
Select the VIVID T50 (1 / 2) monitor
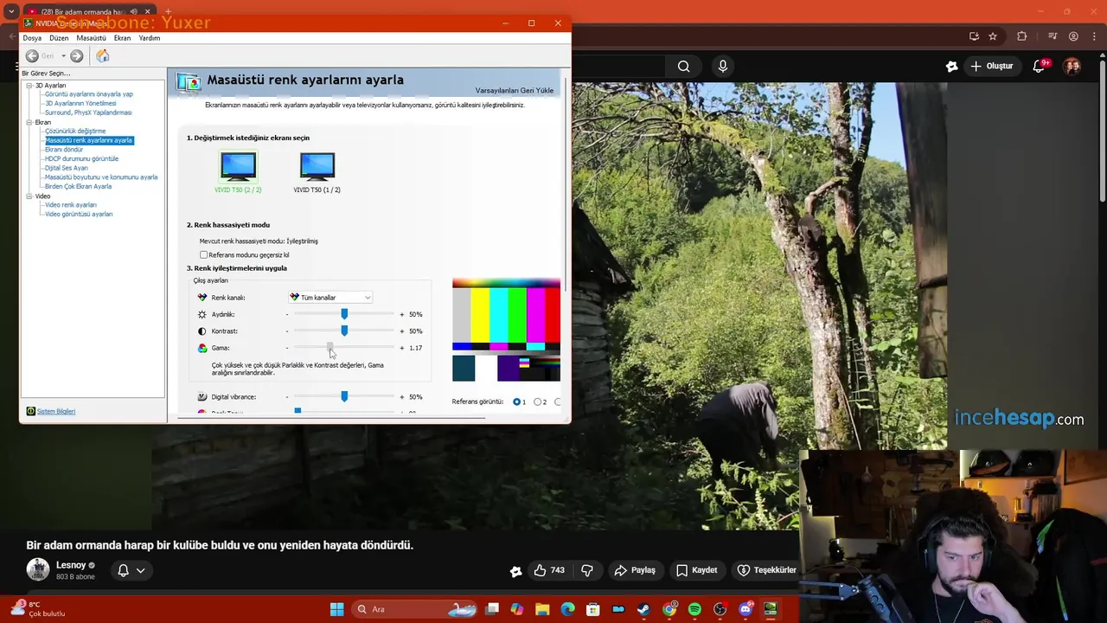[x=317, y=172]
